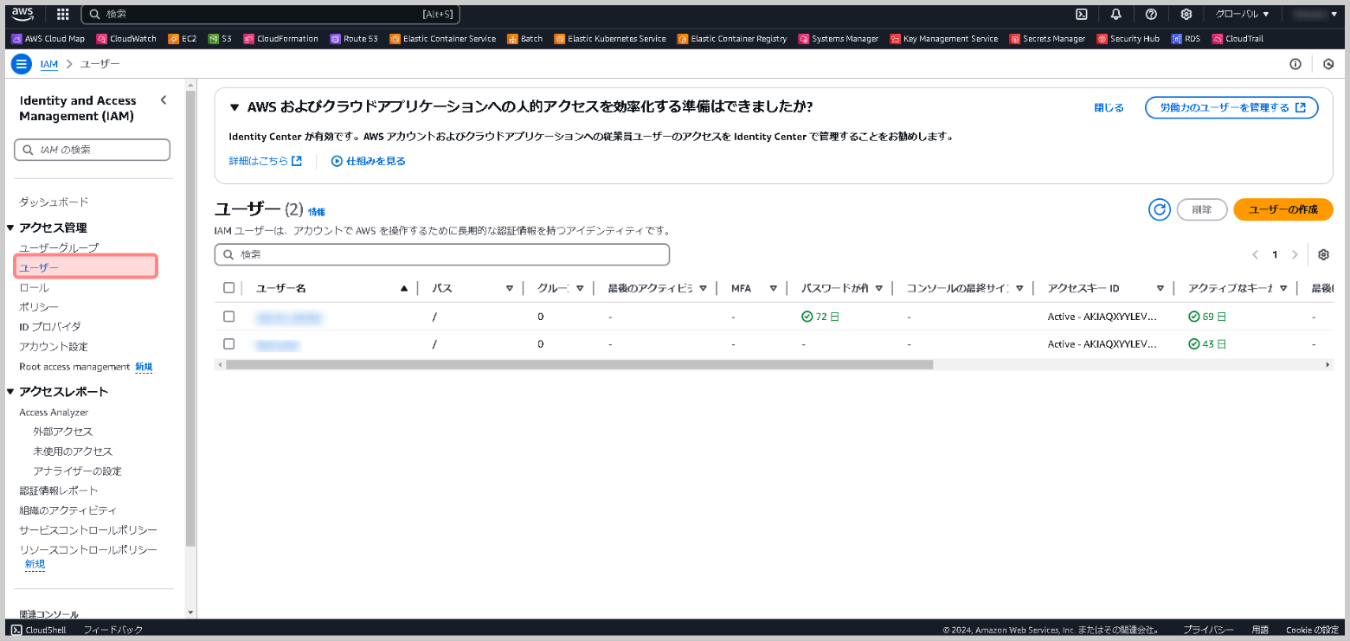Open the Elastic Container Service shortcut

[x=443, y=39]
